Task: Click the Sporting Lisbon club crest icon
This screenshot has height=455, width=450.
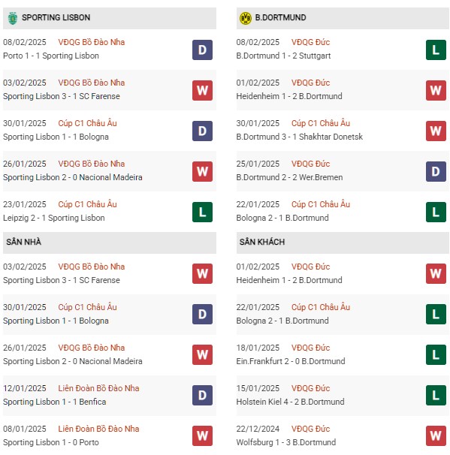Action: 13,18
